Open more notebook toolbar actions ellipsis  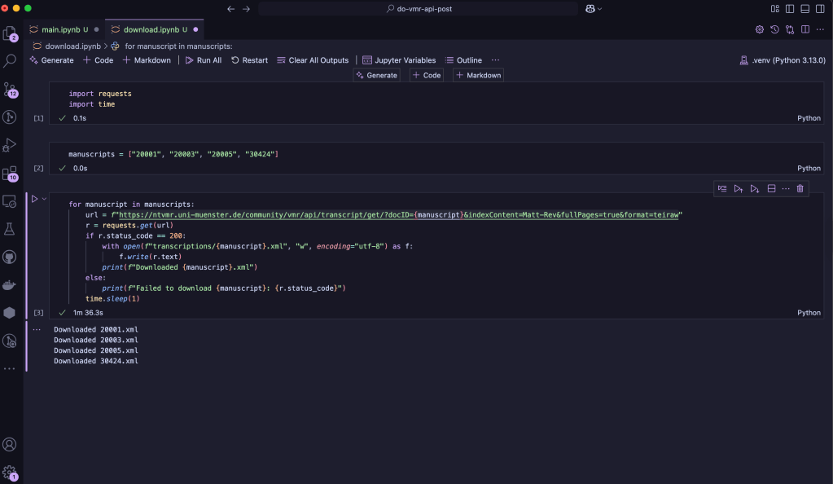click(x=495, y=60)
